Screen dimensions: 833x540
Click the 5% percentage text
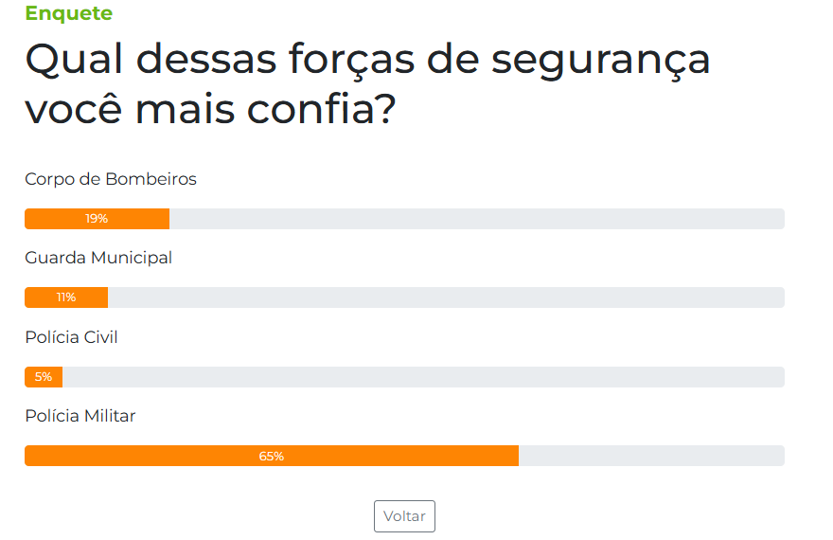(x=44, y=377)
